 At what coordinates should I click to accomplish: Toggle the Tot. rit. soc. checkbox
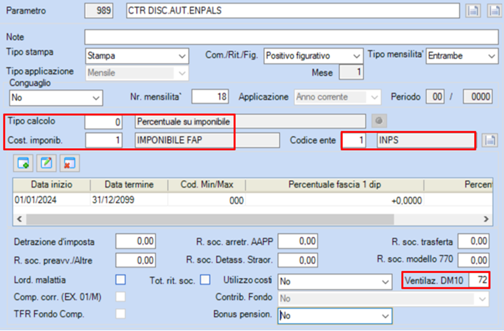205,280
